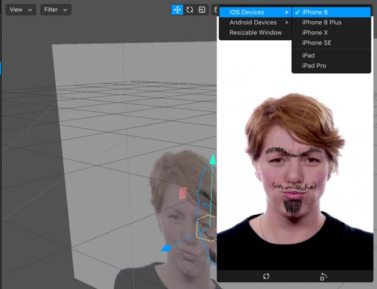377x289 pixels.
Task: Select iPhone 8 Plus device
Action: [x=331, y=23]
